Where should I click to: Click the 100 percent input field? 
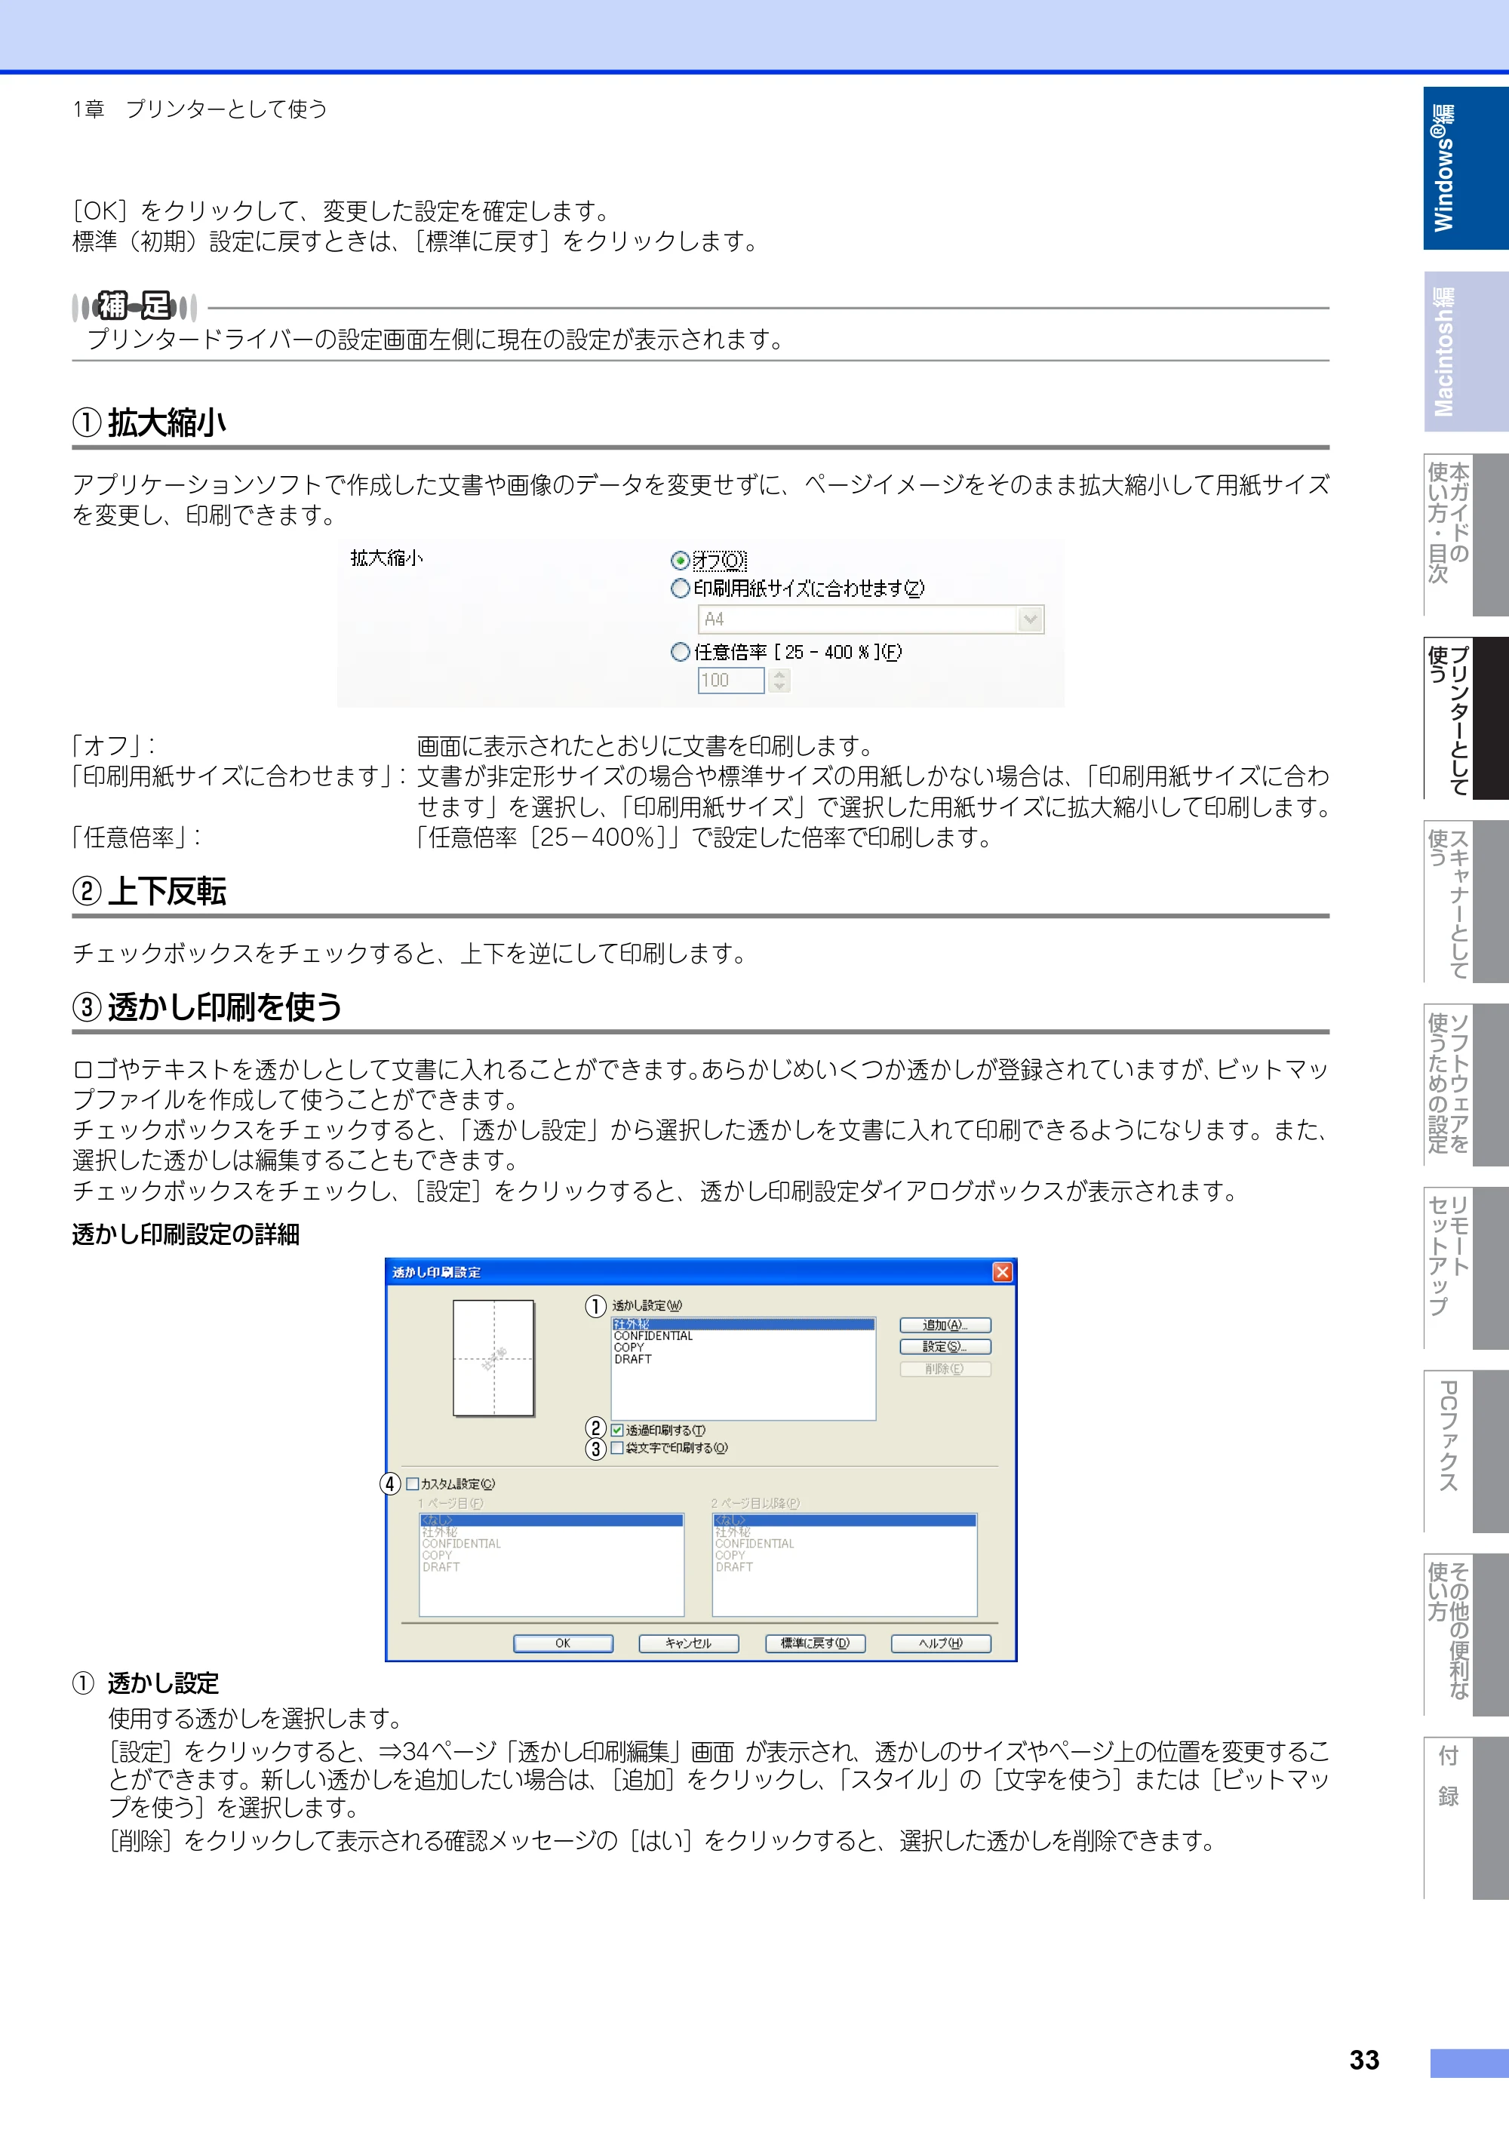tap(731, 681)
